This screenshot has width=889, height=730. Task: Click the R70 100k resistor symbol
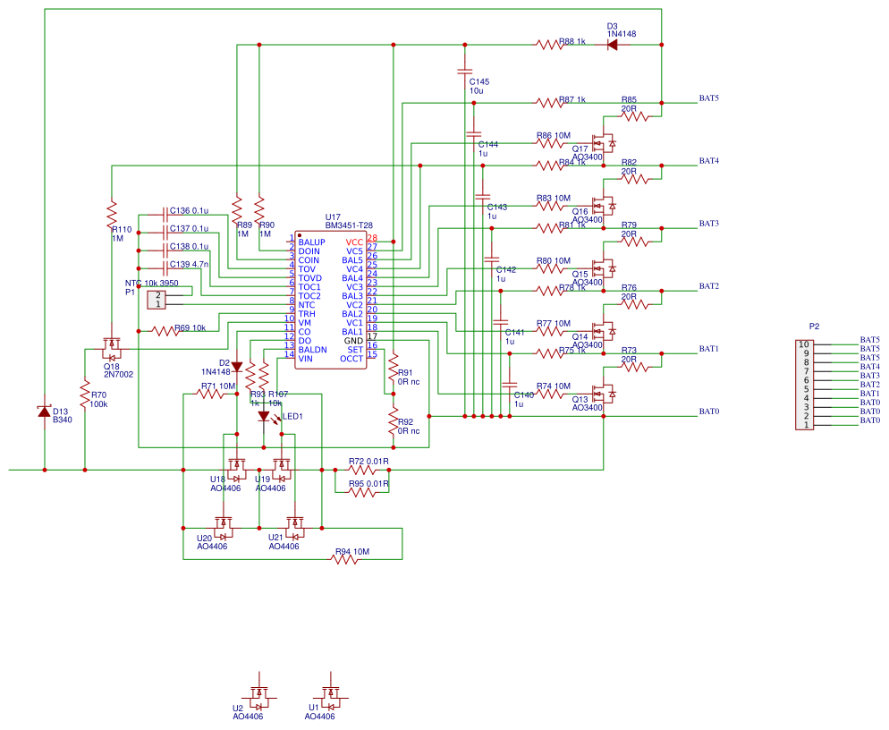[x=85, y=395]
